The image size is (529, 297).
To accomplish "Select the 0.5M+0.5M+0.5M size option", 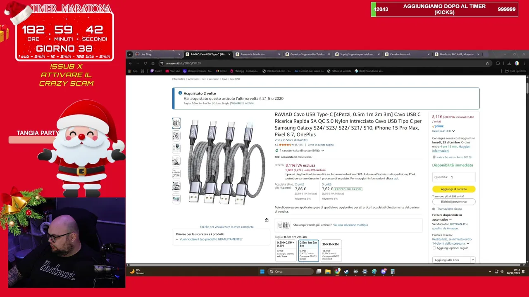I will coord(286,250).
